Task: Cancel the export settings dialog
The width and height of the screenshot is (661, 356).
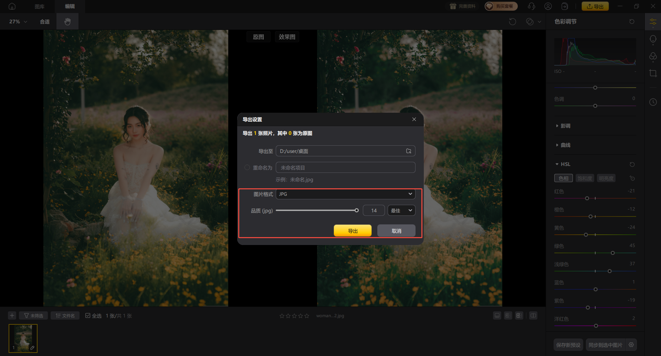Action: [396, 231]
